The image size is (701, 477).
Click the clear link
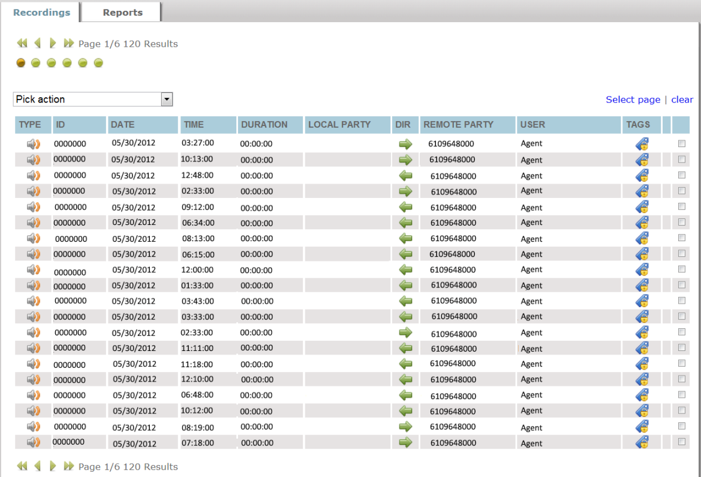pos(682,100)
